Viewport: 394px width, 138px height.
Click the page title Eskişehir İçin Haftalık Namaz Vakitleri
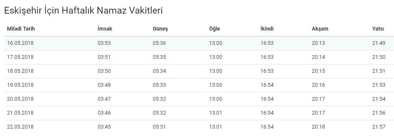coord(83,11)
